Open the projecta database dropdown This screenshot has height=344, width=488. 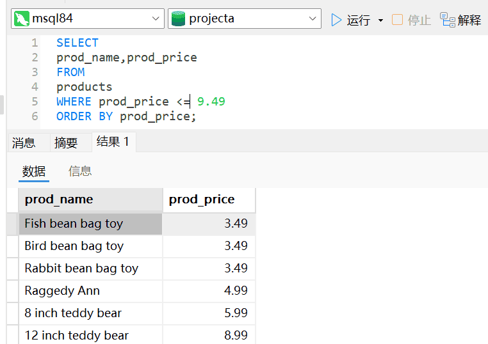click(313, 19)
